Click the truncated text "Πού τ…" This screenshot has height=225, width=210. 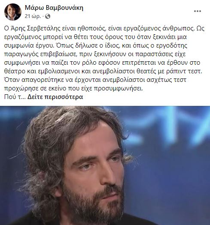pos(15,97)
